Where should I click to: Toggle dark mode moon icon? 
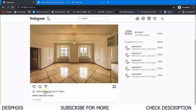(x=49, y=18)
